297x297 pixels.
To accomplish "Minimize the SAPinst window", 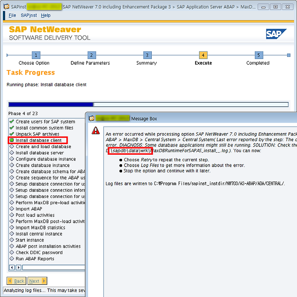I will click(x=263, y=7).
